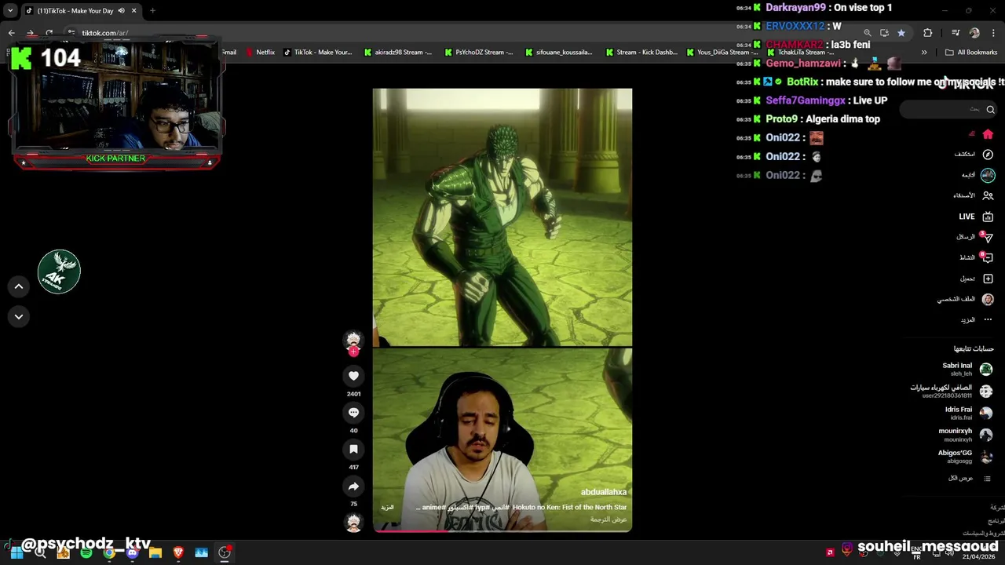
Task: Click the #anime hashtag in caption
Action: (433, 508)
